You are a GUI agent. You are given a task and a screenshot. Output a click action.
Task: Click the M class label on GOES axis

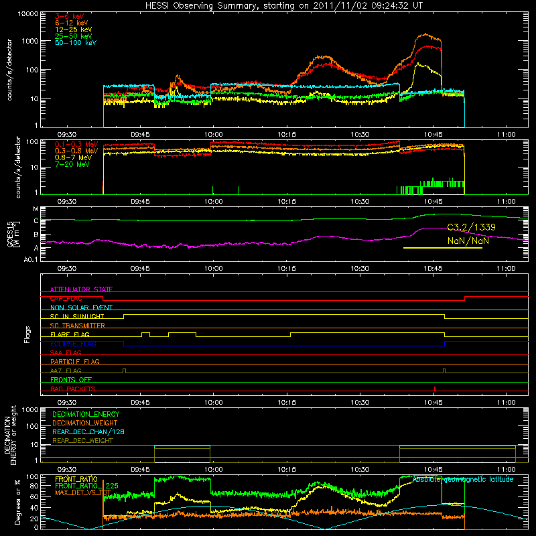(x=36, y=209)
